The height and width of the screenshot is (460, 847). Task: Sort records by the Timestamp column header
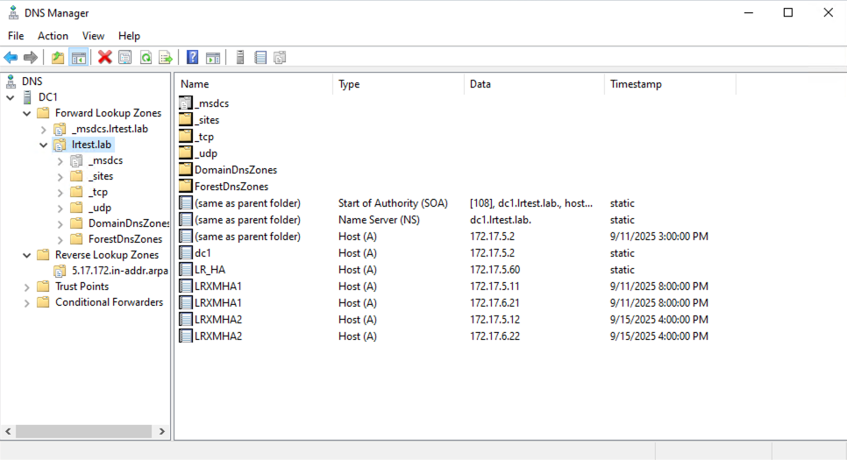670,84
